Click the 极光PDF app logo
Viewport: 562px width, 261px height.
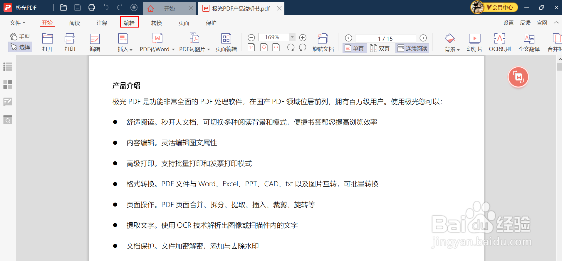pos(8,7)
